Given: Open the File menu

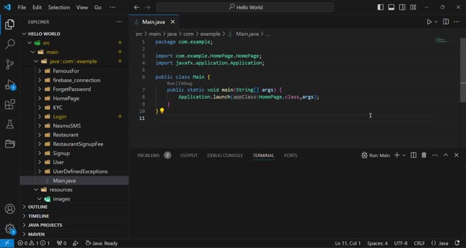Looking at the screenshot, I should pos(21,8).
